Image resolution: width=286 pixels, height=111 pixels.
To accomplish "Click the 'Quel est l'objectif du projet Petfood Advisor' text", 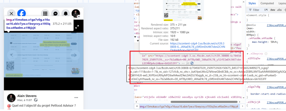I will pyautogui.click(x=44, y=105).
